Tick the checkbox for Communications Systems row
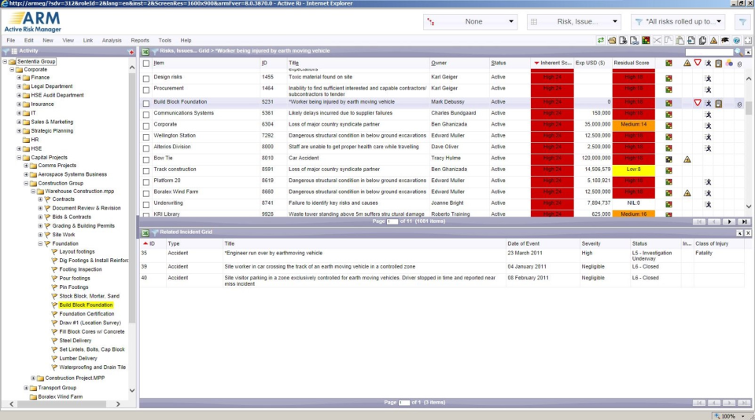The height and width of the screenshot is (420, 755). [146, 115]
